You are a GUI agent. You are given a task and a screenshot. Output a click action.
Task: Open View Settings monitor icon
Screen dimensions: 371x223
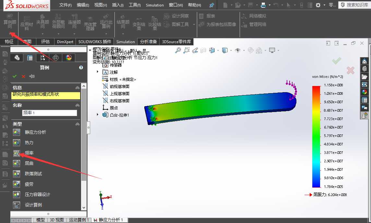(x=272, y=50)
